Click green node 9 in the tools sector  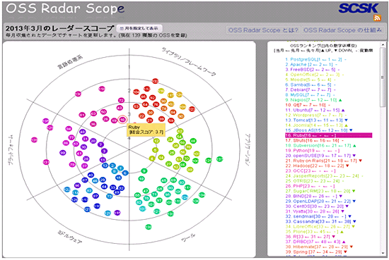(x=144, y=171)
